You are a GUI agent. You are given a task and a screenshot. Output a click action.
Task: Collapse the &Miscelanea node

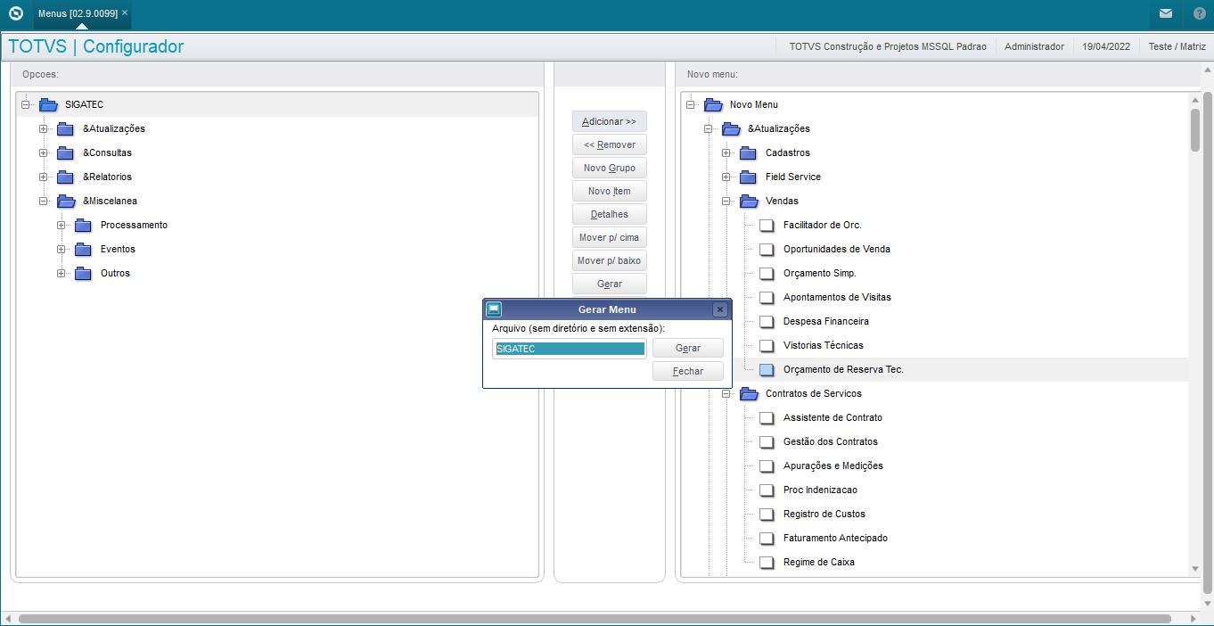[x=44, y=201]
